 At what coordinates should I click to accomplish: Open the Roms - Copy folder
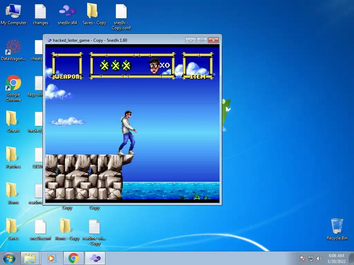(x=67, y=229)
